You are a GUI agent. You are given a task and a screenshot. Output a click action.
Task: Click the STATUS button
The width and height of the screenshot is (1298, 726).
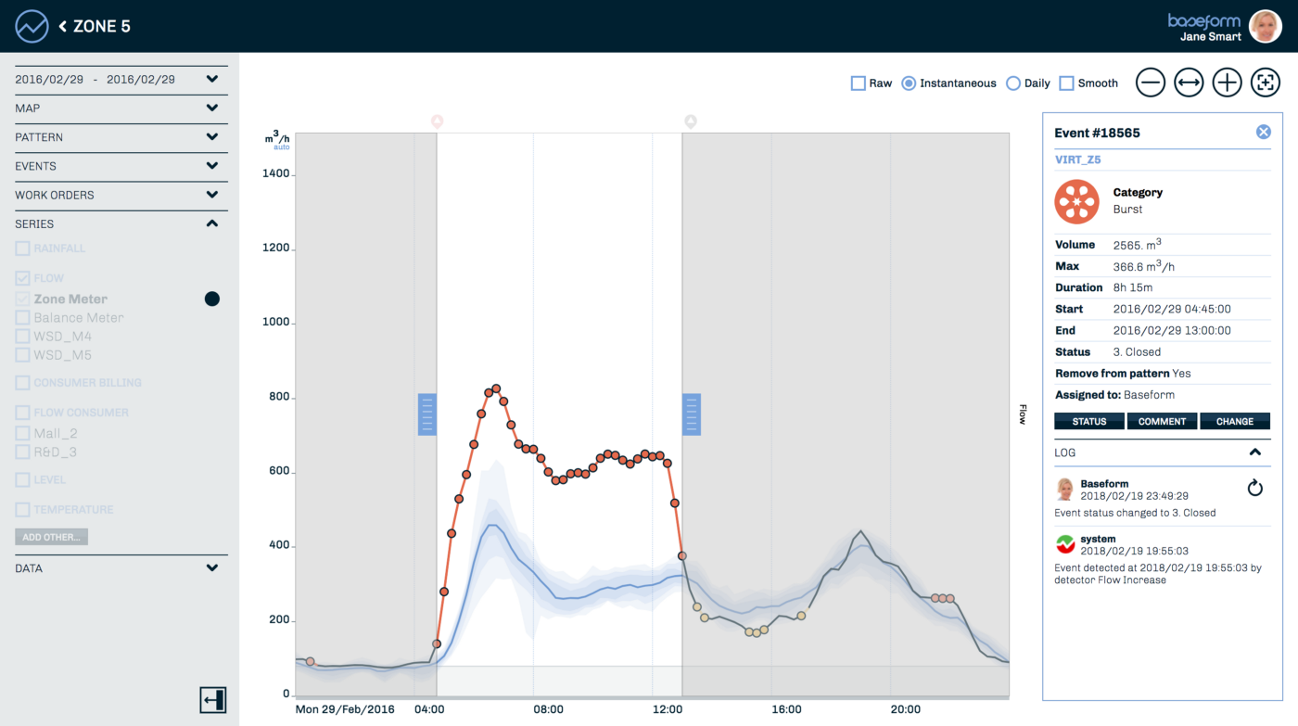(1089, 421)
